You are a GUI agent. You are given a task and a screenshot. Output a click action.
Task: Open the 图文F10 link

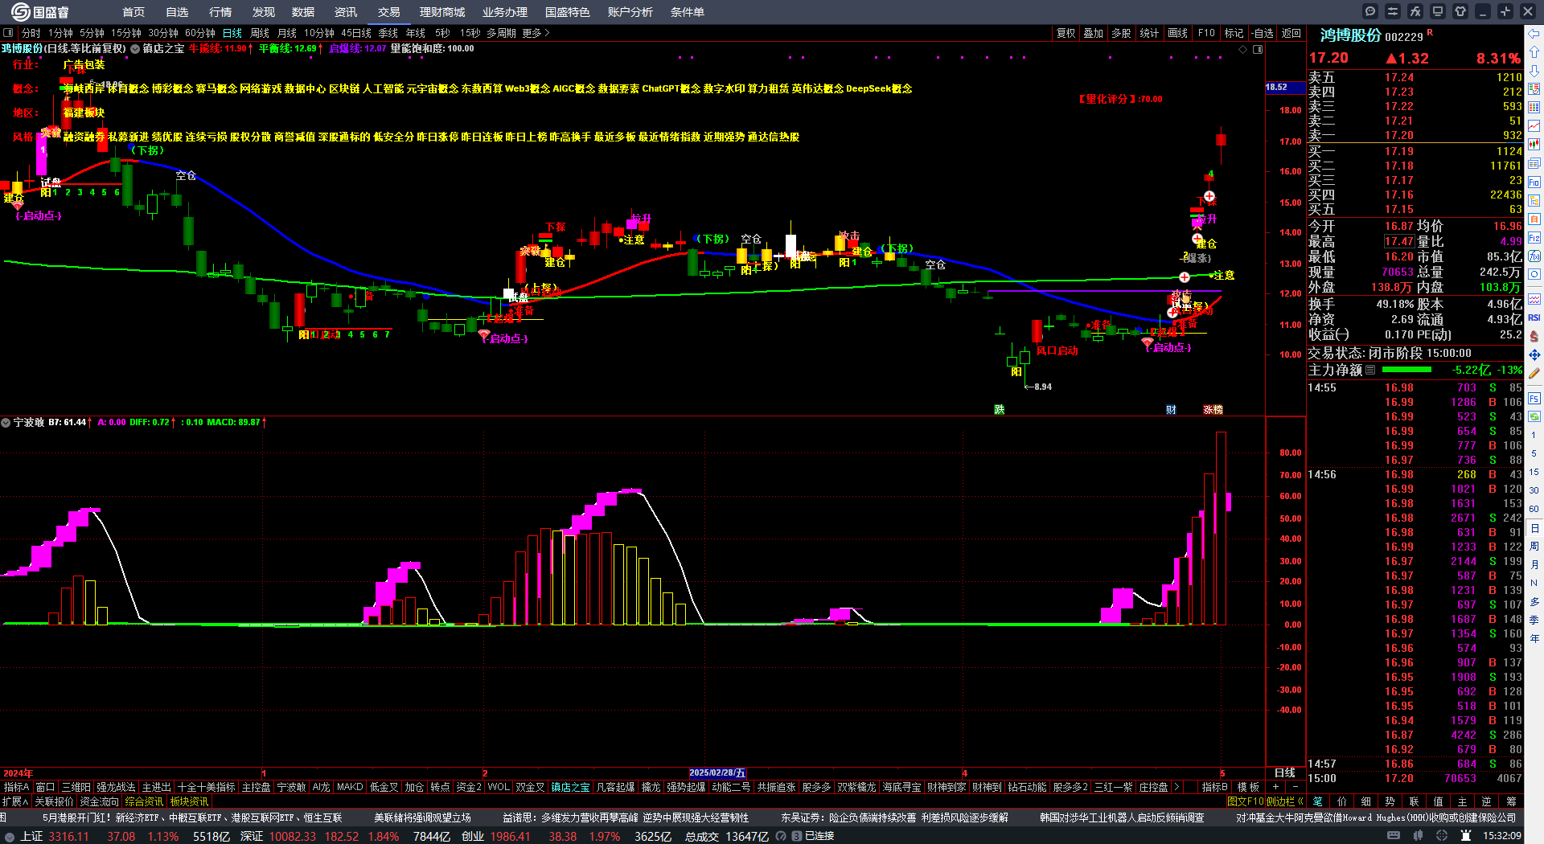coord(1246,801)
